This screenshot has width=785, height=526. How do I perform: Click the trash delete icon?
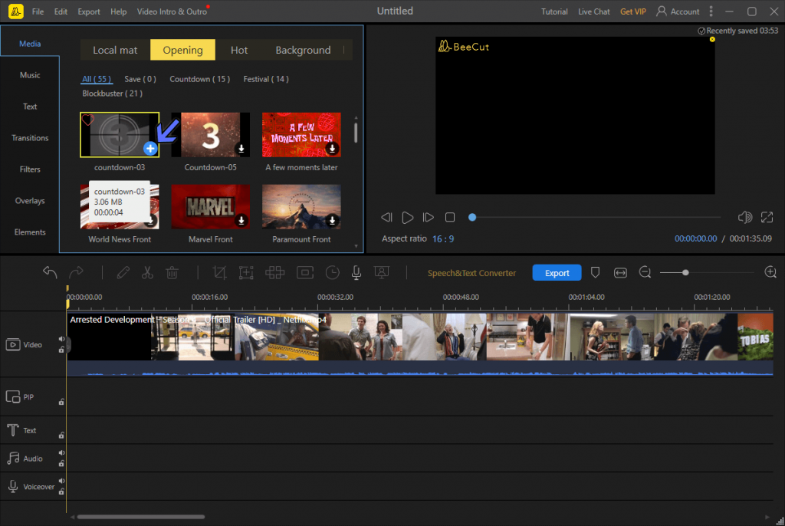(x=172, y=272)
